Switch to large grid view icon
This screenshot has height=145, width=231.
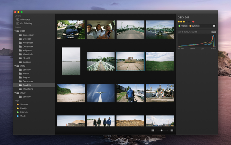(x=153, y=131)
